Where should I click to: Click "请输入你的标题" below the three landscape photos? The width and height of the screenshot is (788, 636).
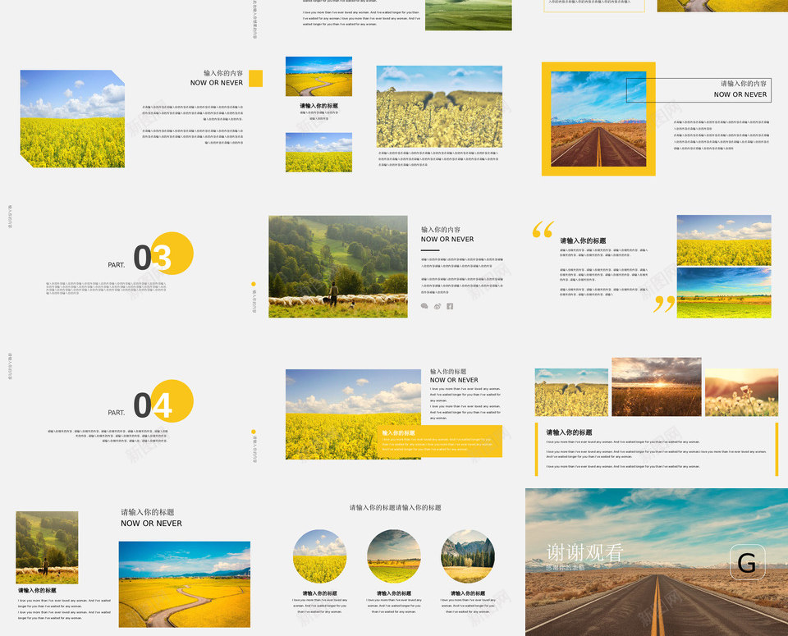point(569,432)
